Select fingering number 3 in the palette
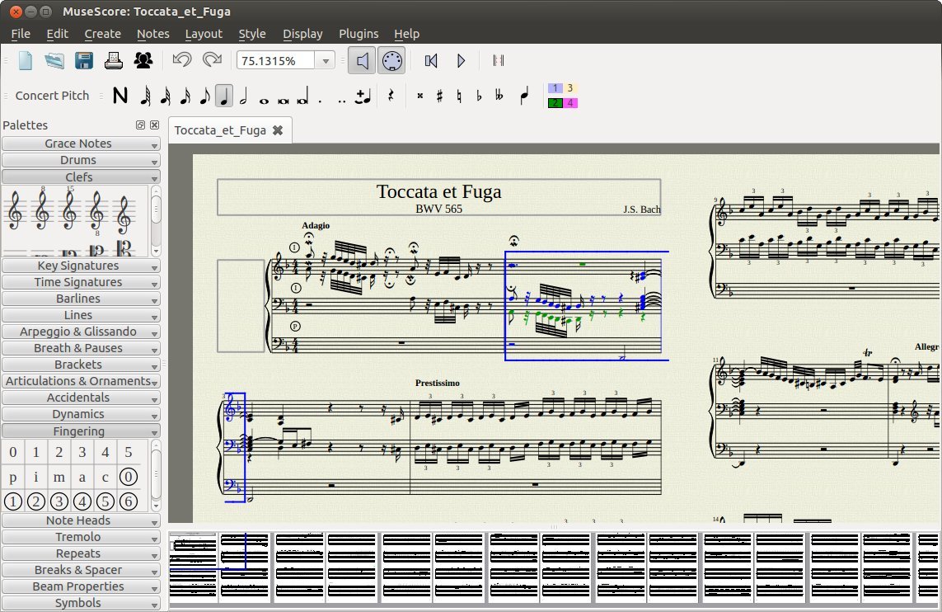 [82, 452]
